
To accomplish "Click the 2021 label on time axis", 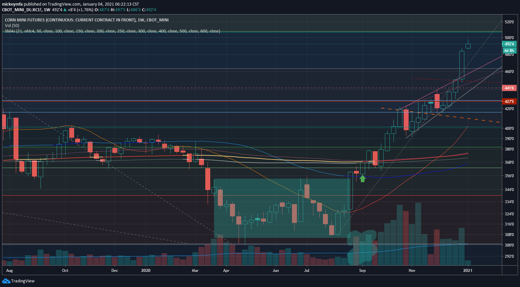I will [468, 271].
